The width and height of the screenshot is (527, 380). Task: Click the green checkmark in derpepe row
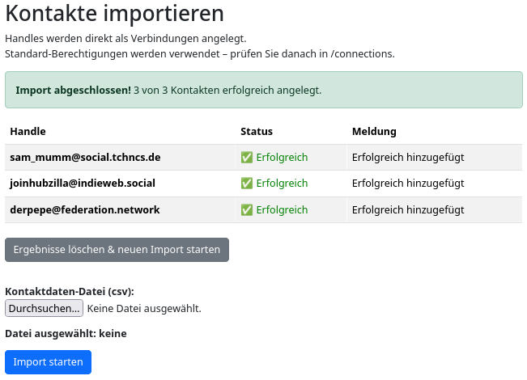tap(246, 210)
